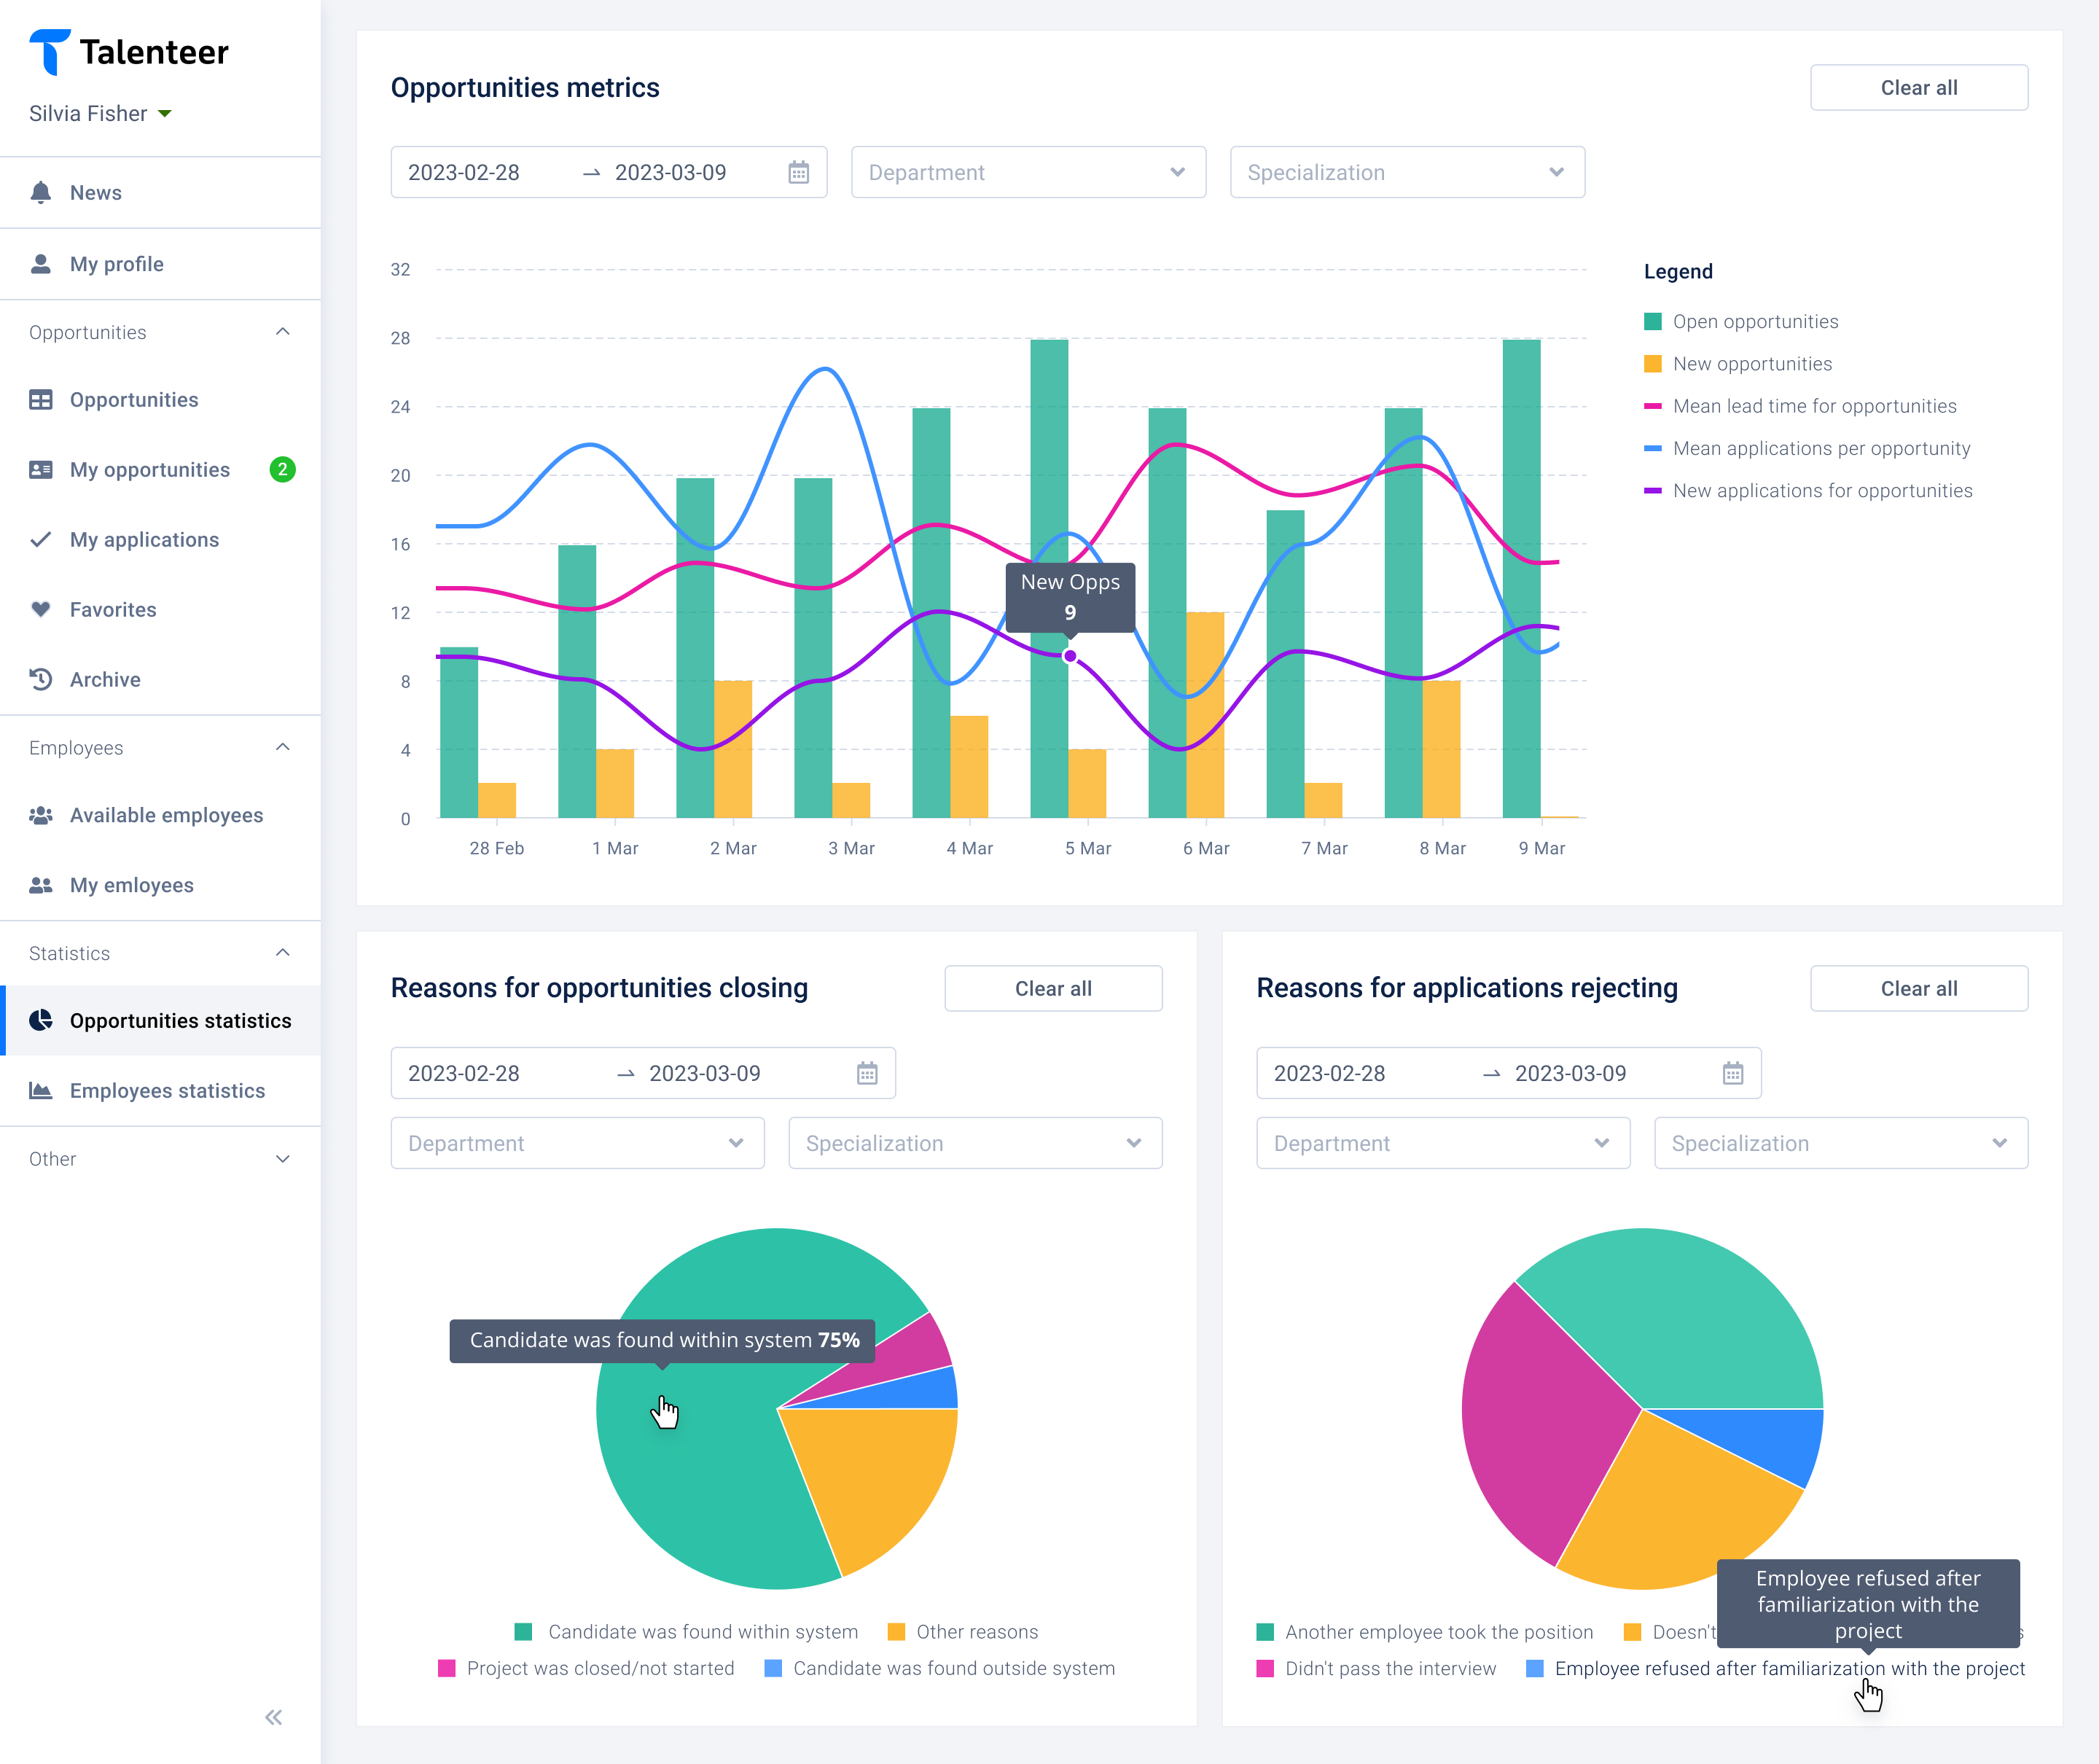Select the Employees statistics bar chart icon
The image size is (2099, 1764).
pyautogui.click(x=41, y=1091)
